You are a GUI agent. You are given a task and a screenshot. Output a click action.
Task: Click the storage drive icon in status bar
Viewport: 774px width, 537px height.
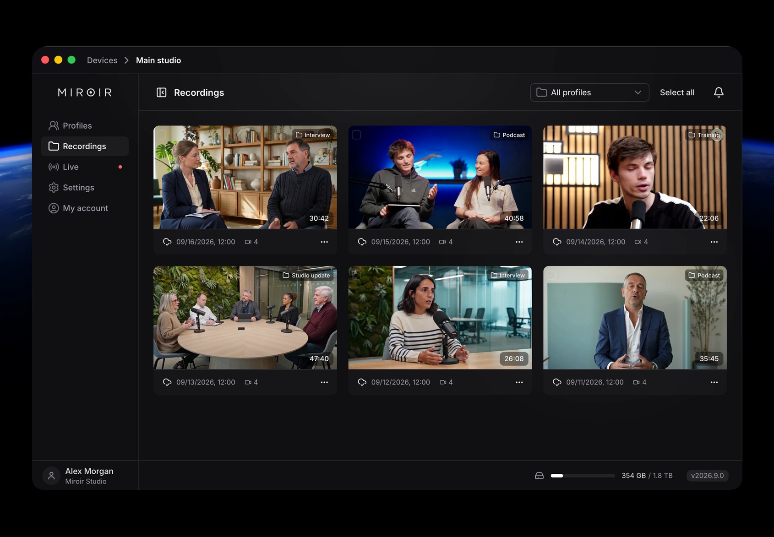[x=539, y=476]
